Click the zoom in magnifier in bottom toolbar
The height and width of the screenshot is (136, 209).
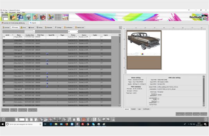pos(55,119)
